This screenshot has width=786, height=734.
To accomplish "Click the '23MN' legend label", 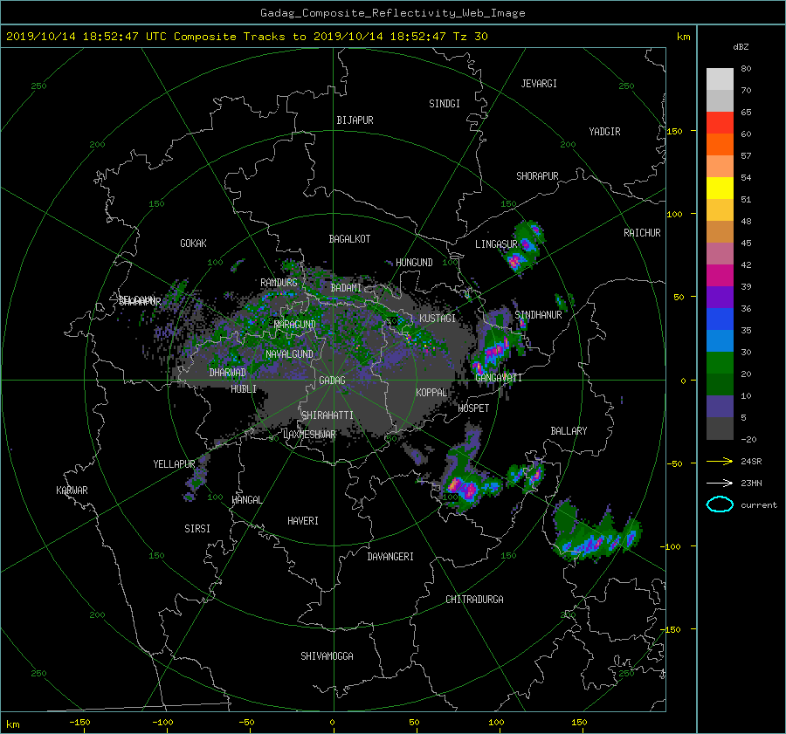I will pos(751,483).
